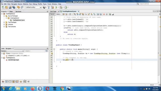Click the globe browser icon in toolbar

44,7
